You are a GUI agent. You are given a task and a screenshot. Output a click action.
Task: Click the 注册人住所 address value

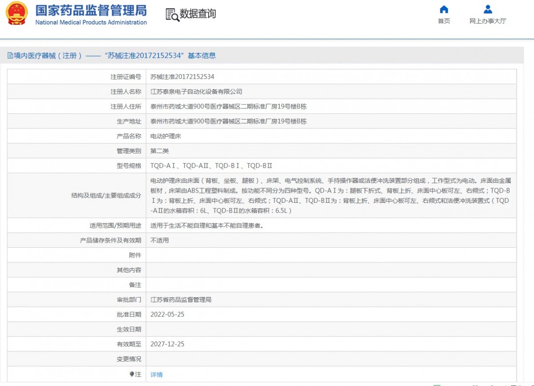click(x=229, y=106)
